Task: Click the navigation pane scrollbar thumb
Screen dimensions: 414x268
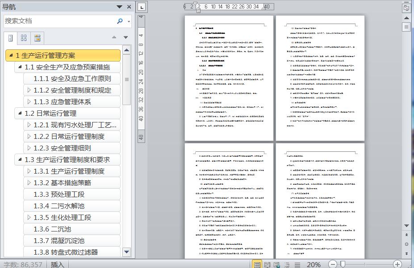Action: (x=127, y=79)
